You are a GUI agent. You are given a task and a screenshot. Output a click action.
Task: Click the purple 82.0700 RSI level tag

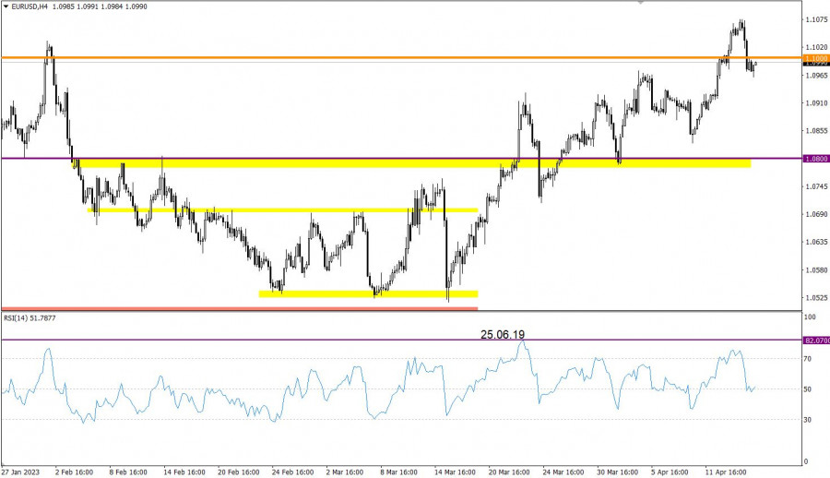(x=816, y=341)
